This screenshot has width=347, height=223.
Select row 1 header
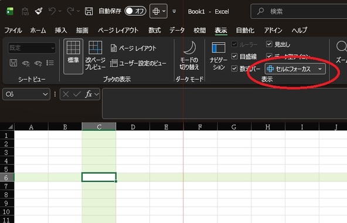point(7,135)
